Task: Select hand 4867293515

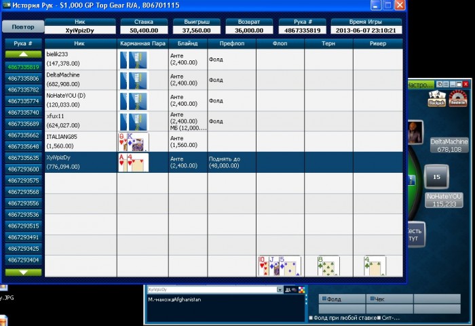Action: pyautogui.click(x=23, y=226)
